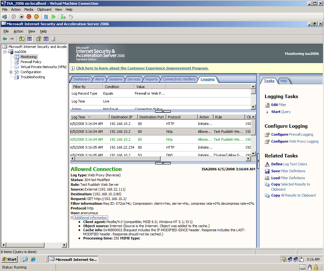Open the ISA console File menu
Screen dimensions: 324x271
[x=6, y=31]
